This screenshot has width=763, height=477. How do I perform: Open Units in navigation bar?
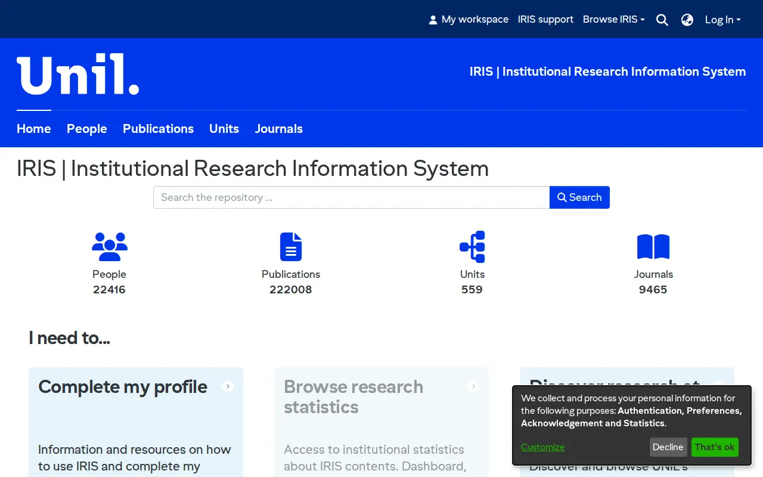tap(224, 129)
